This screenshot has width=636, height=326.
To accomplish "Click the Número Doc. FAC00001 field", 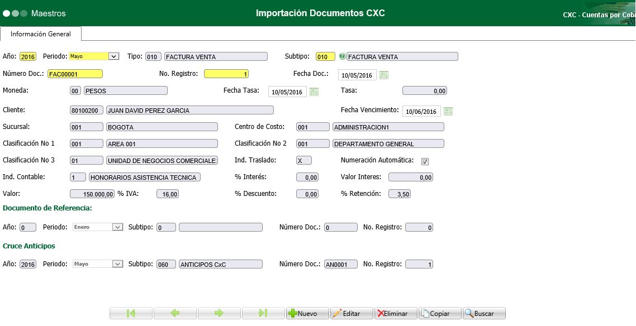I will point(75,74).
